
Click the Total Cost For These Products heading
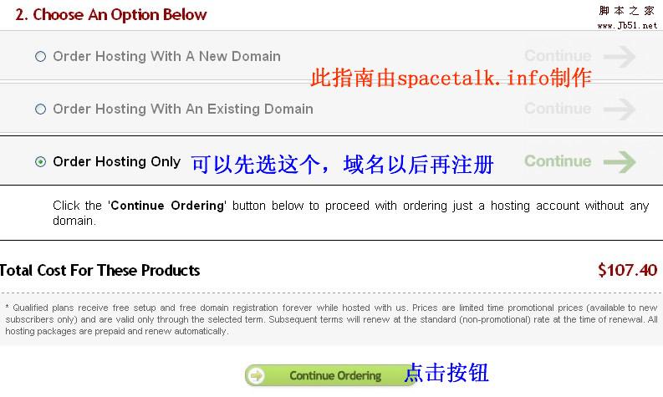point(99,270)
